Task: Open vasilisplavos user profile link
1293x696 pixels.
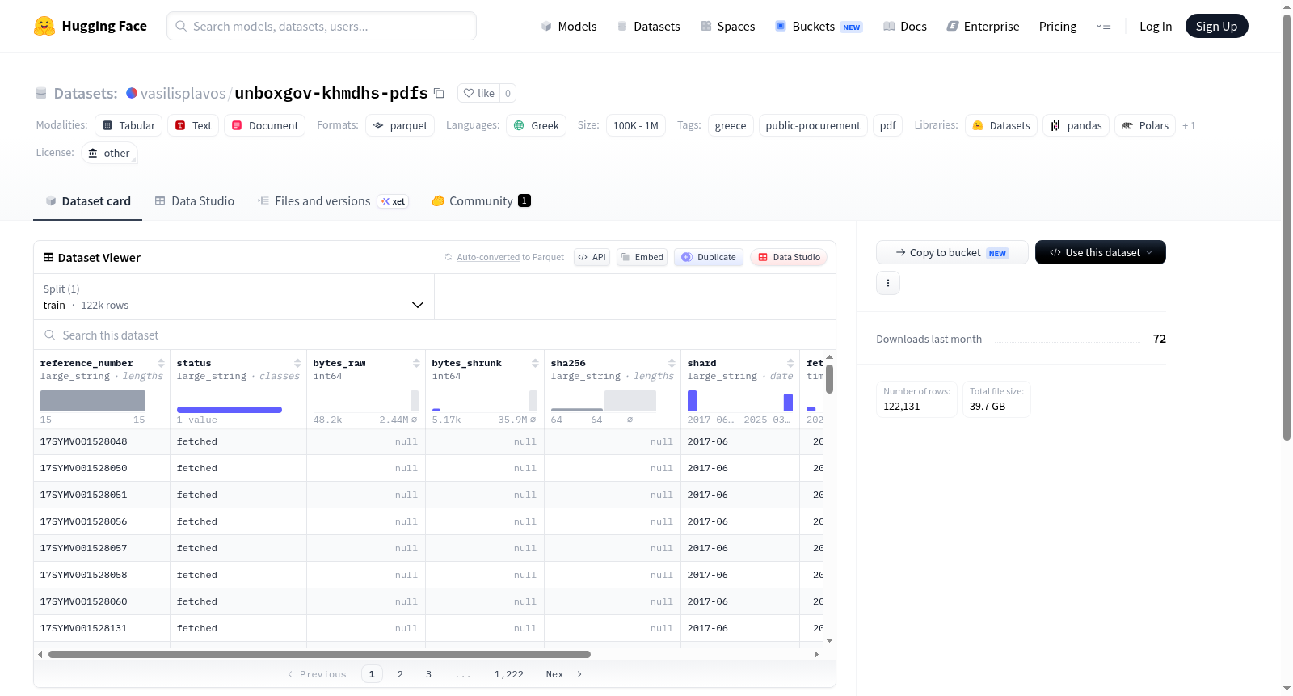Action: pos(183,93)
